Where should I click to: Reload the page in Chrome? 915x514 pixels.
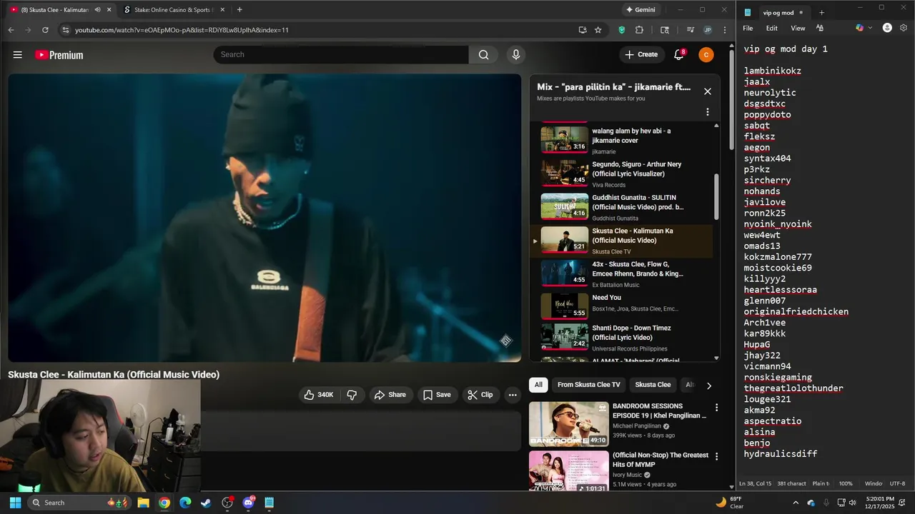tap(45, 30)
